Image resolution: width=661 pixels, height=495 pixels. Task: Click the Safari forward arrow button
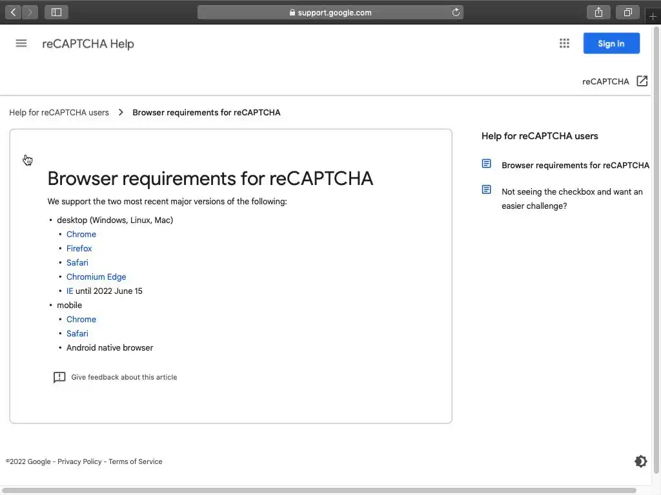click(30, 12)
